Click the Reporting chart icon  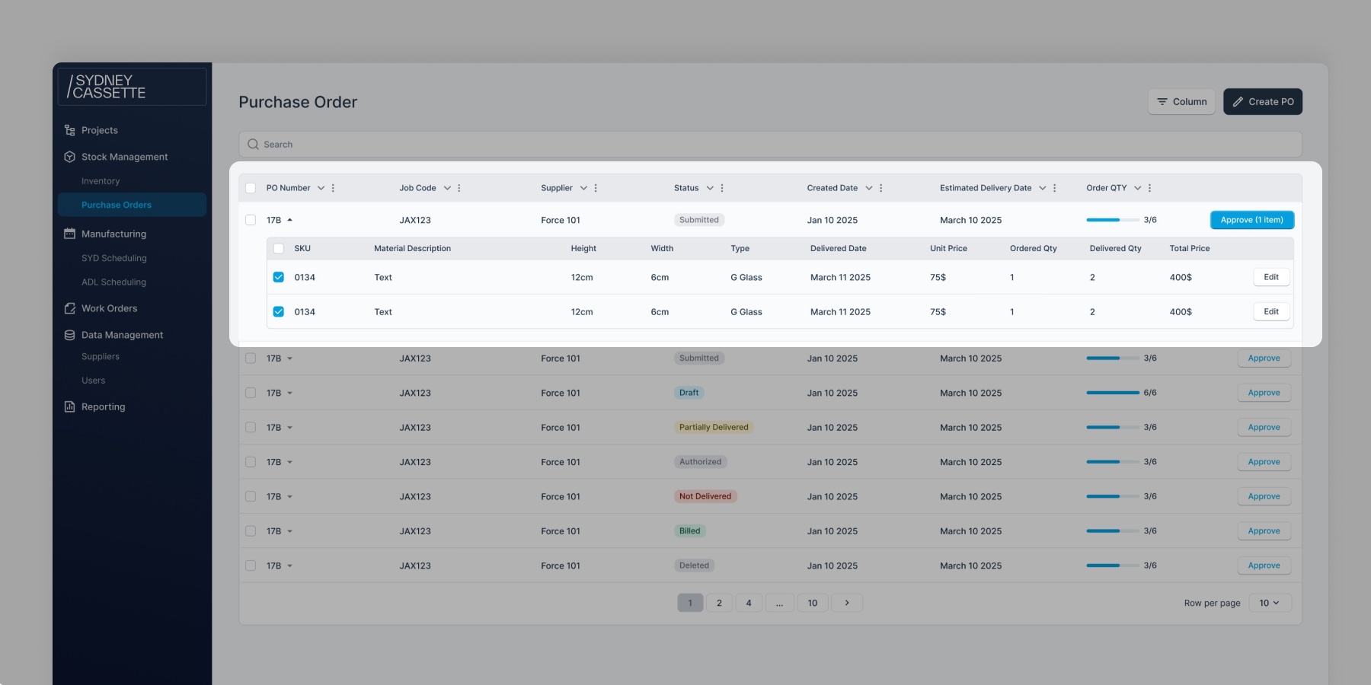[69, 406]
